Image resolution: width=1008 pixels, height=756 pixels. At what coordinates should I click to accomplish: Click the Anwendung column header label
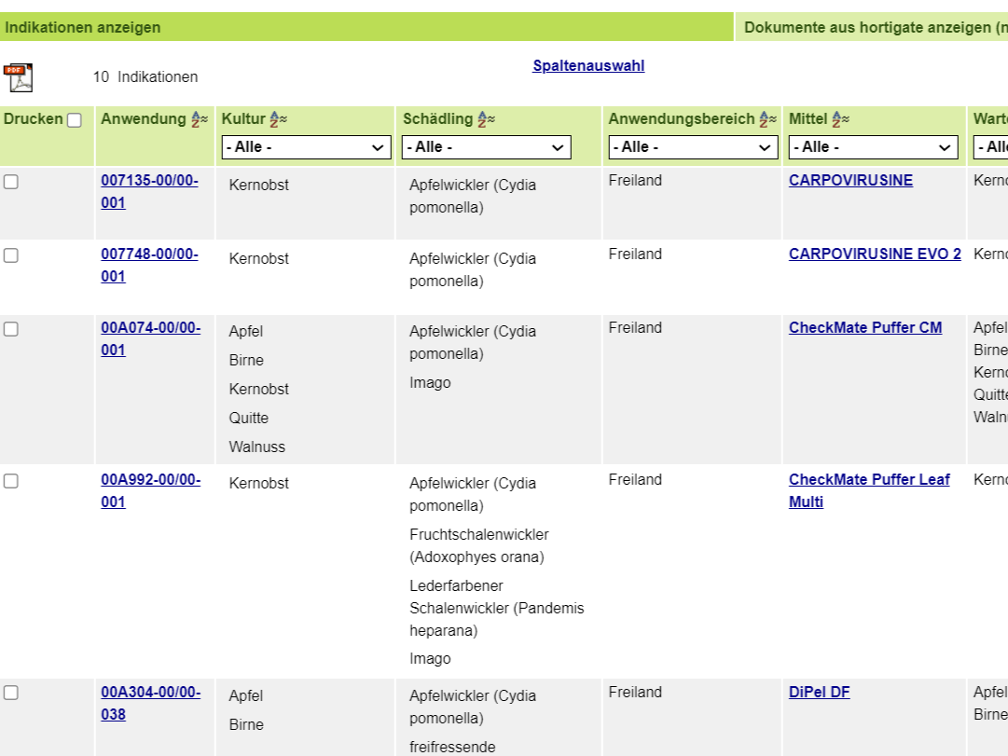[144, 119]
